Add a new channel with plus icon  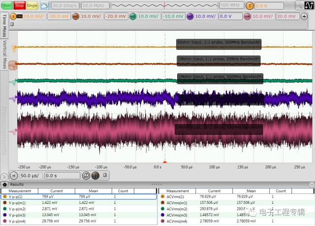pyautogui.click(x=304, y=16)
